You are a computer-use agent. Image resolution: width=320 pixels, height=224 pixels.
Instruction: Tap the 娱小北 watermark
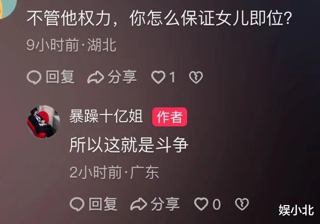tap(296, 210)
